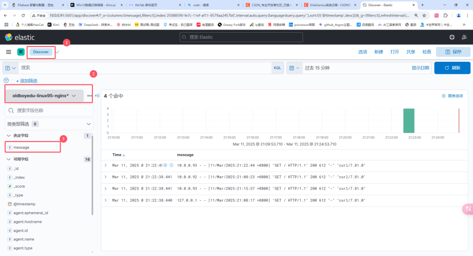Screen dimensions: 473x256
Task: Expand the 按类型筛选 filter dropdown
Action: click(89, 124)
